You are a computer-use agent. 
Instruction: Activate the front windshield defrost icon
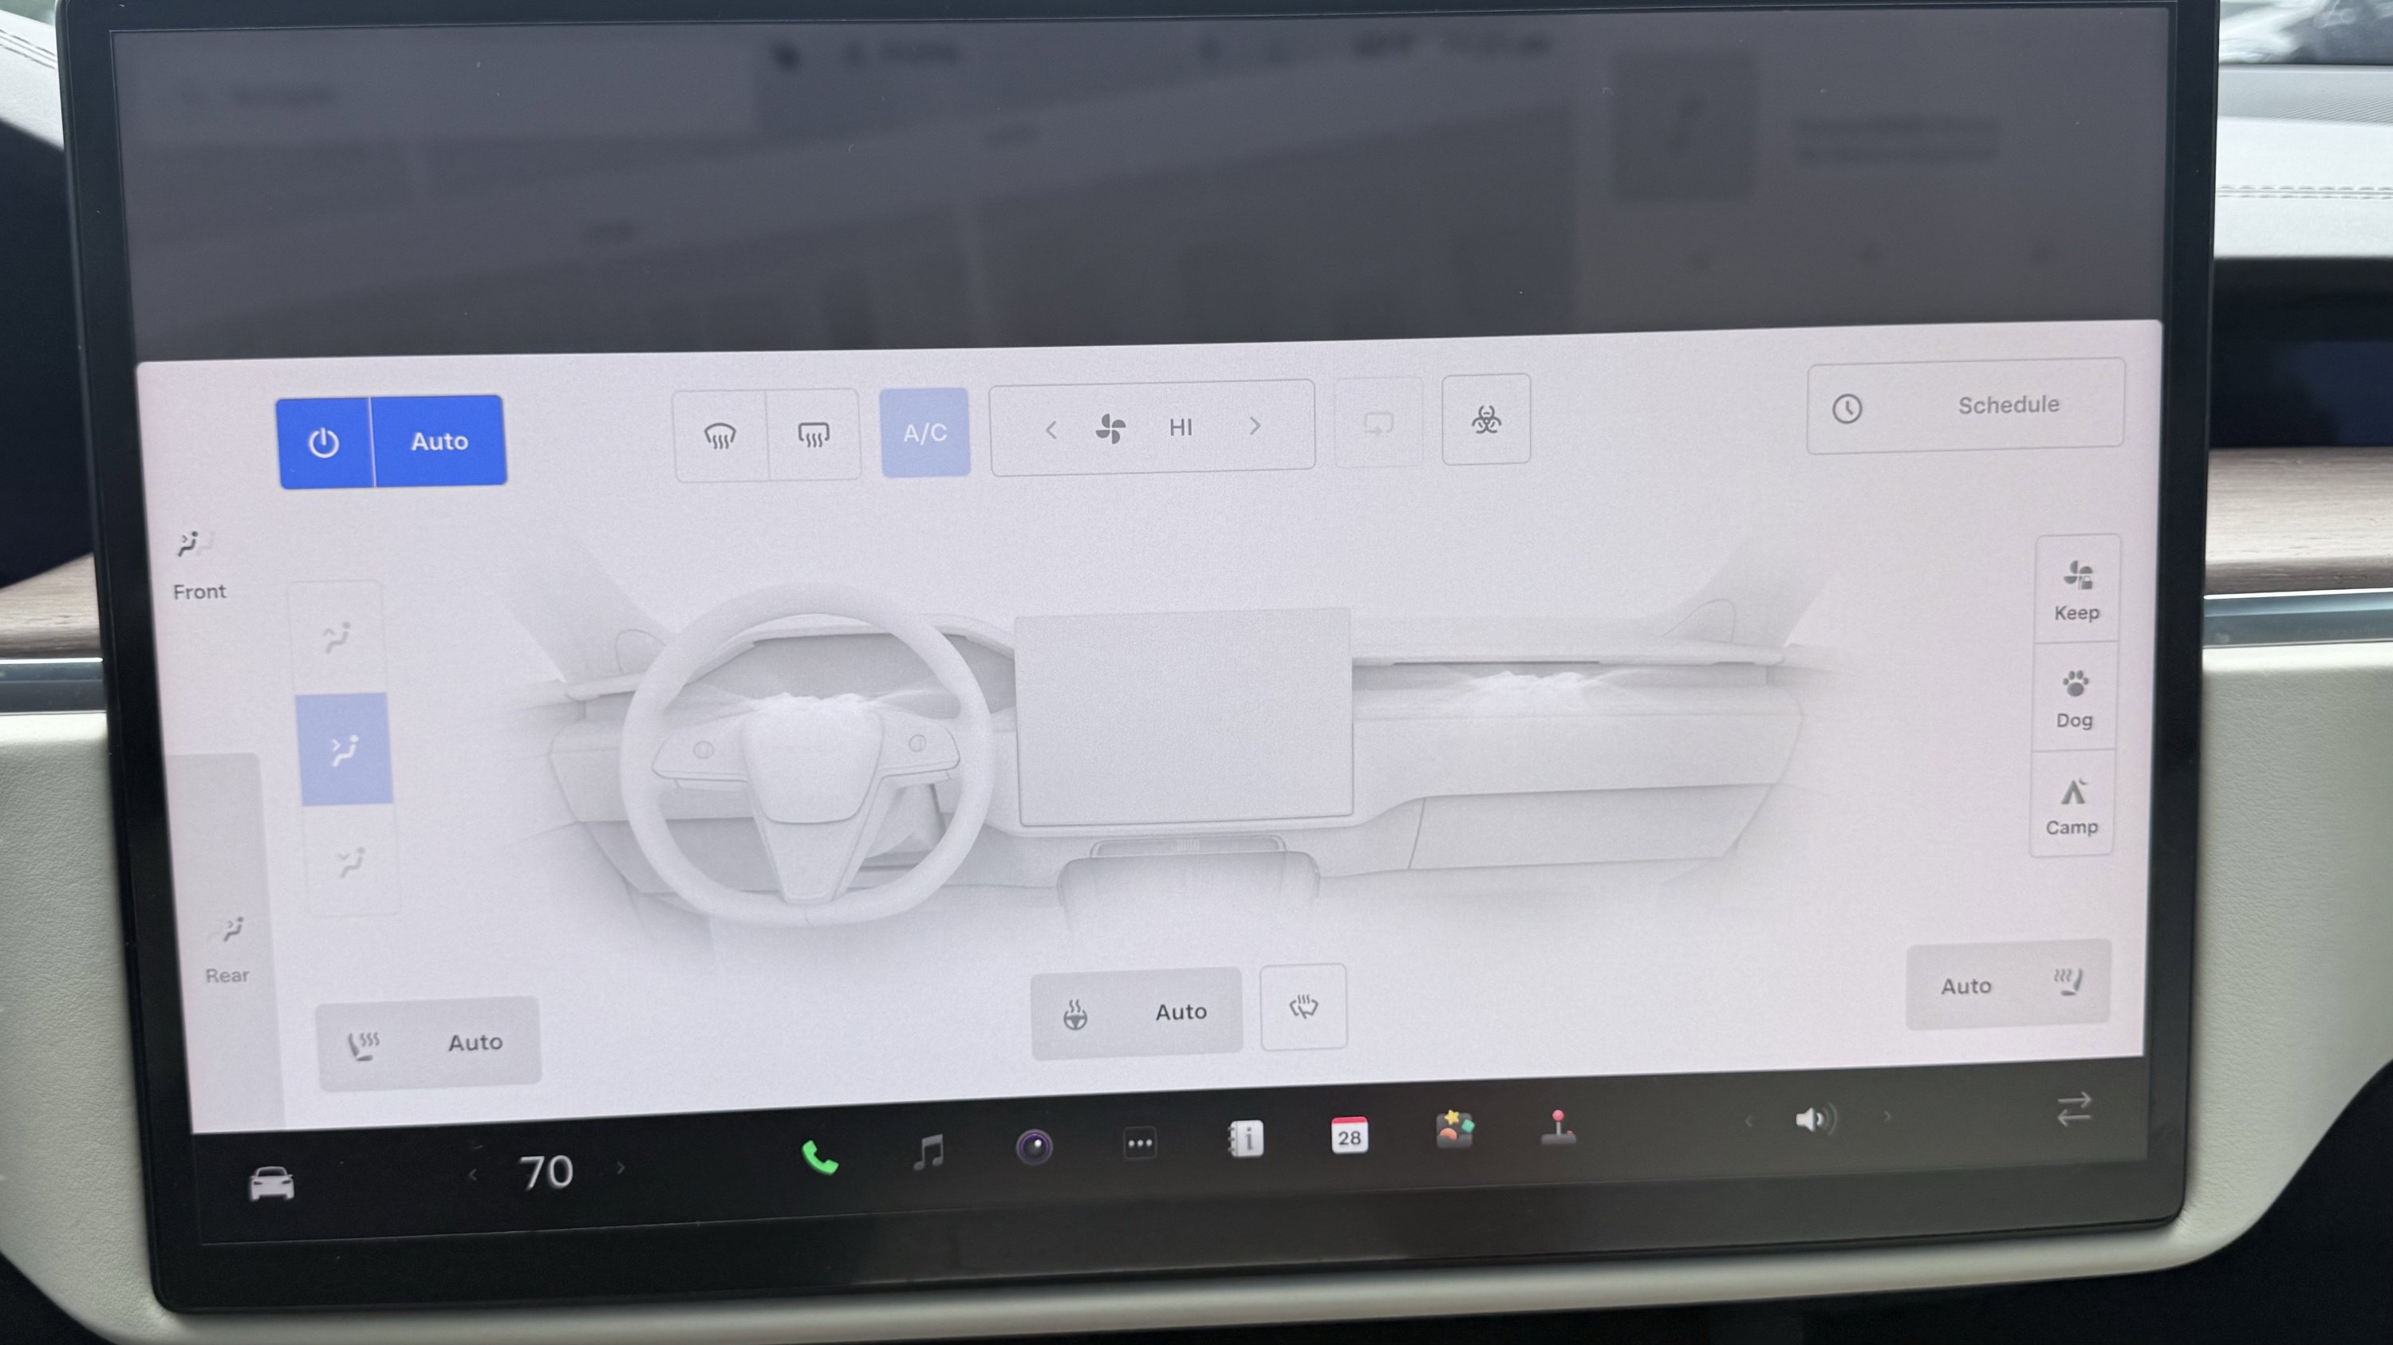[x=721, y=435]
